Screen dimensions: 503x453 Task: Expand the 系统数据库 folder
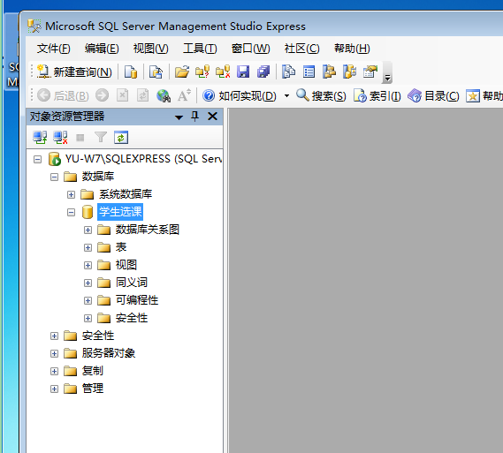pyautogui.click(x=71, y=194)
